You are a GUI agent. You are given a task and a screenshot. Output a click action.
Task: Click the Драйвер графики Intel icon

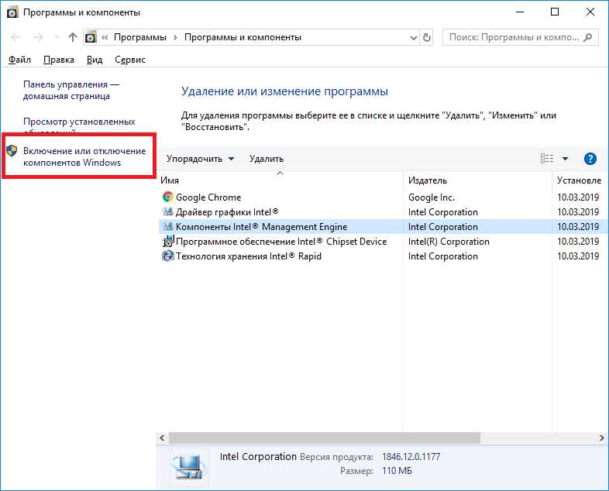pos(167,211)
